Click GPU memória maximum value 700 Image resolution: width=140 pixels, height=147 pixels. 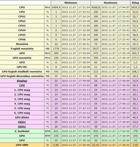click(x=96, y=58)
